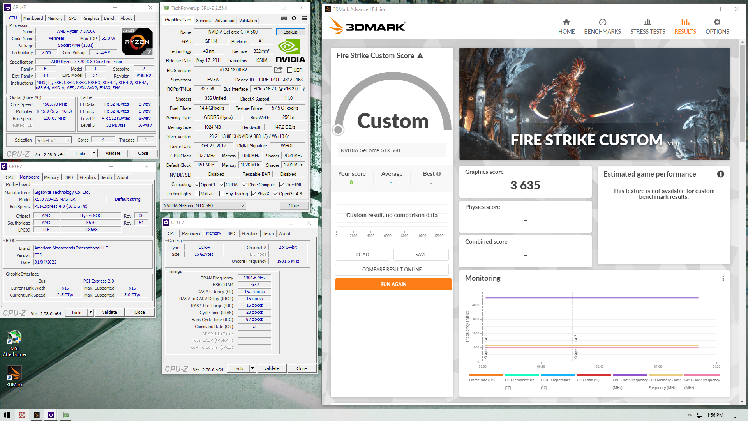Toggle the Ray Tracing checkbox
748x421 pixels.
(222, 194)
